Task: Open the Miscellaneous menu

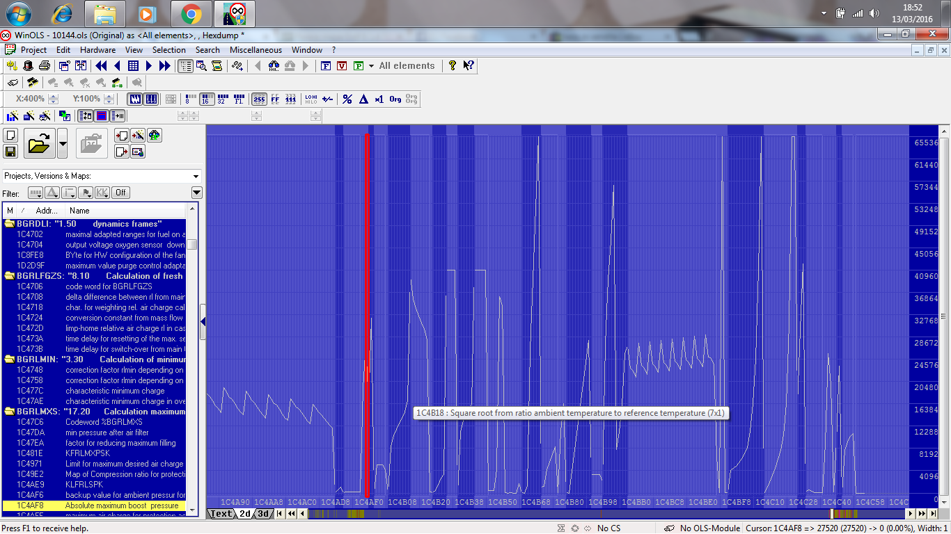Action: (256, 50)
